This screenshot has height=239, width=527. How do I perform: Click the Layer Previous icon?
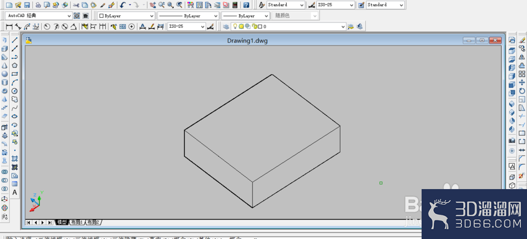[x=359, y=26]
